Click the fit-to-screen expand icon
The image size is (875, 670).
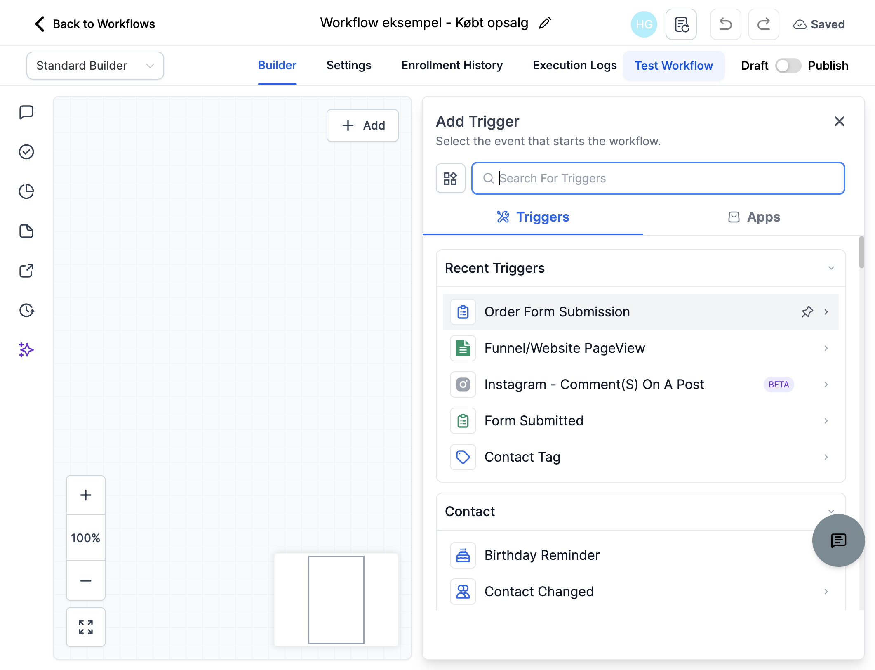click(x=86, y=627)
